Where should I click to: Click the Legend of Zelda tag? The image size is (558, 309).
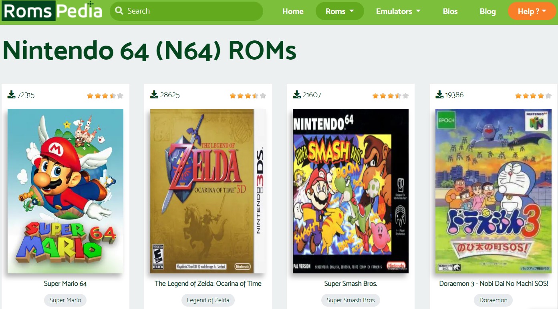pos(207,300)
